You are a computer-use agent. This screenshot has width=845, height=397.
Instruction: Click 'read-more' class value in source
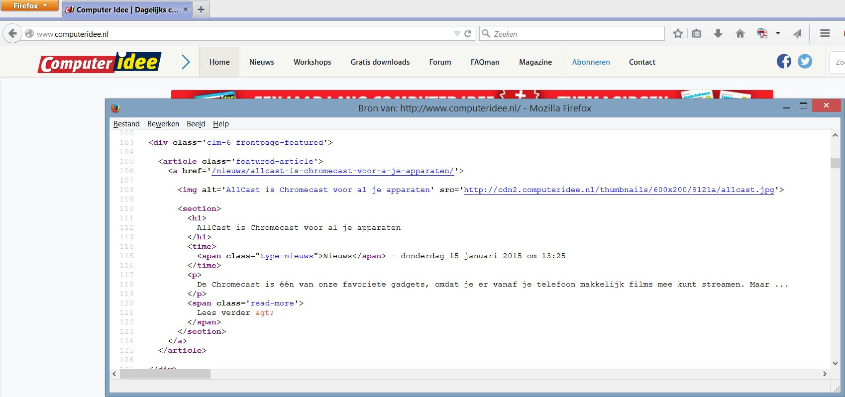(x=272, y=303)
